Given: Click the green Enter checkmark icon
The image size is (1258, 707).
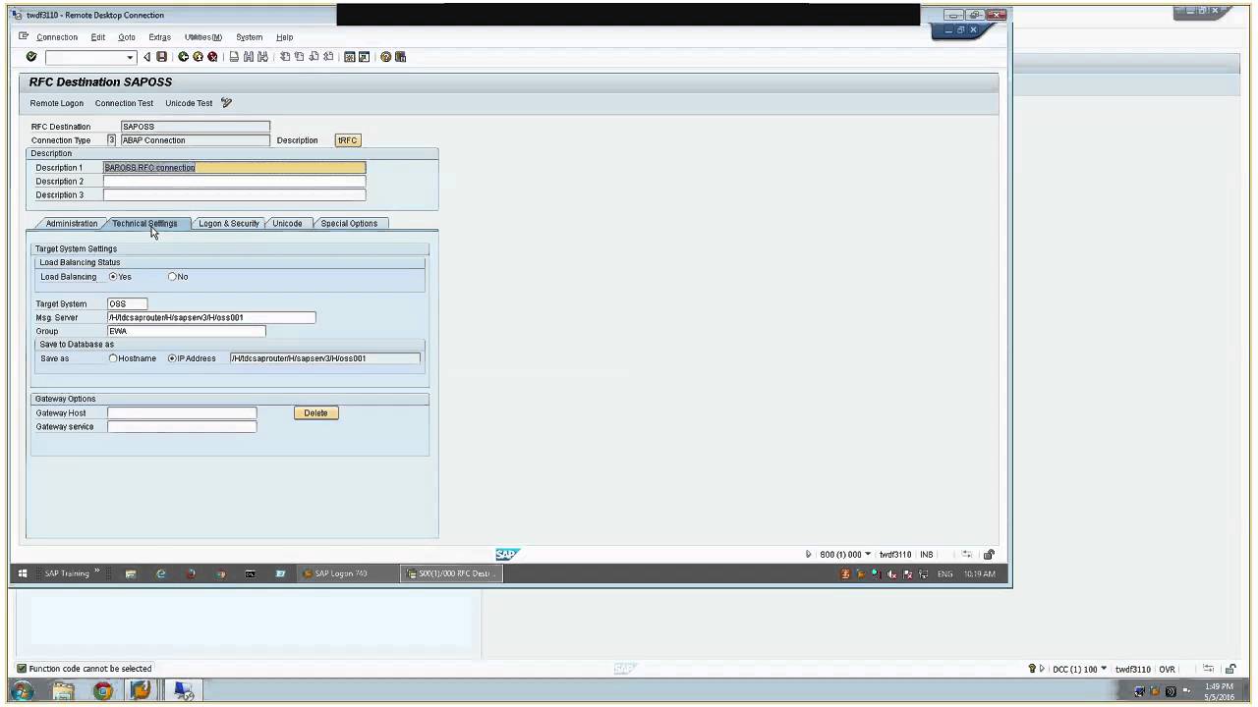Looking at the screenshot, I should coord(31,57).
